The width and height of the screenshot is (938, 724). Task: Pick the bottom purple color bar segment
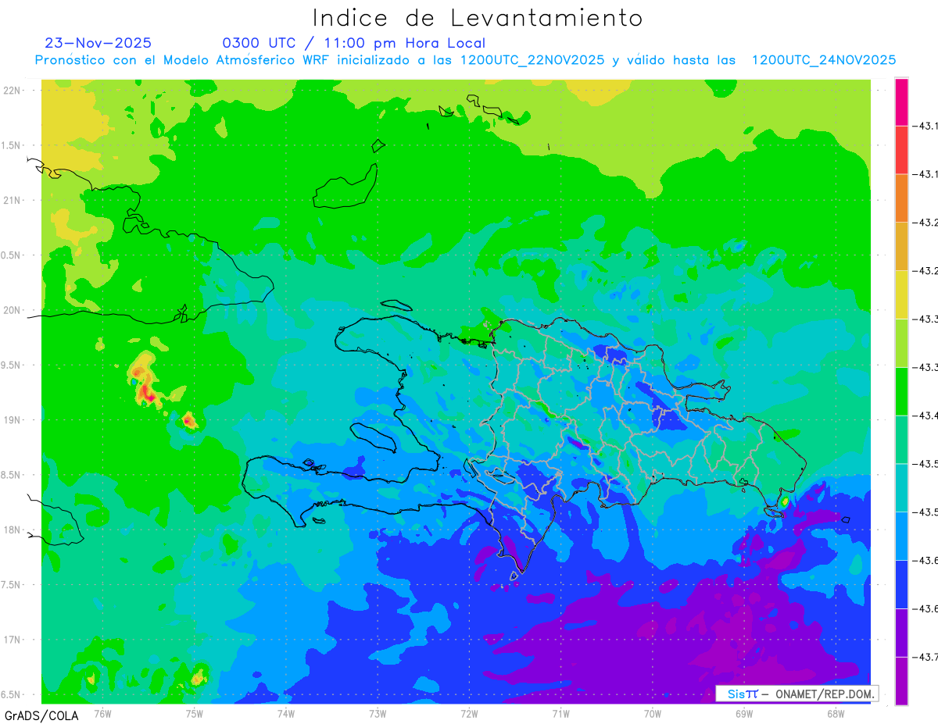point(901,680)
